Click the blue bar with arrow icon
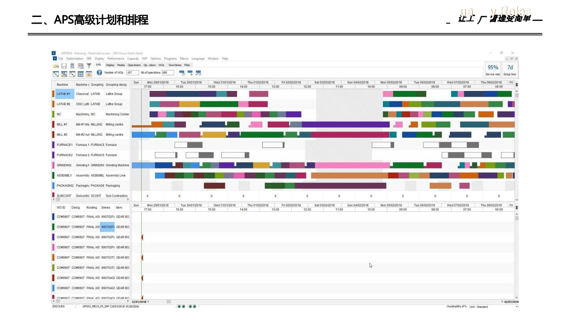The width and height of the screenshot is (570, 321). point(190,73)
